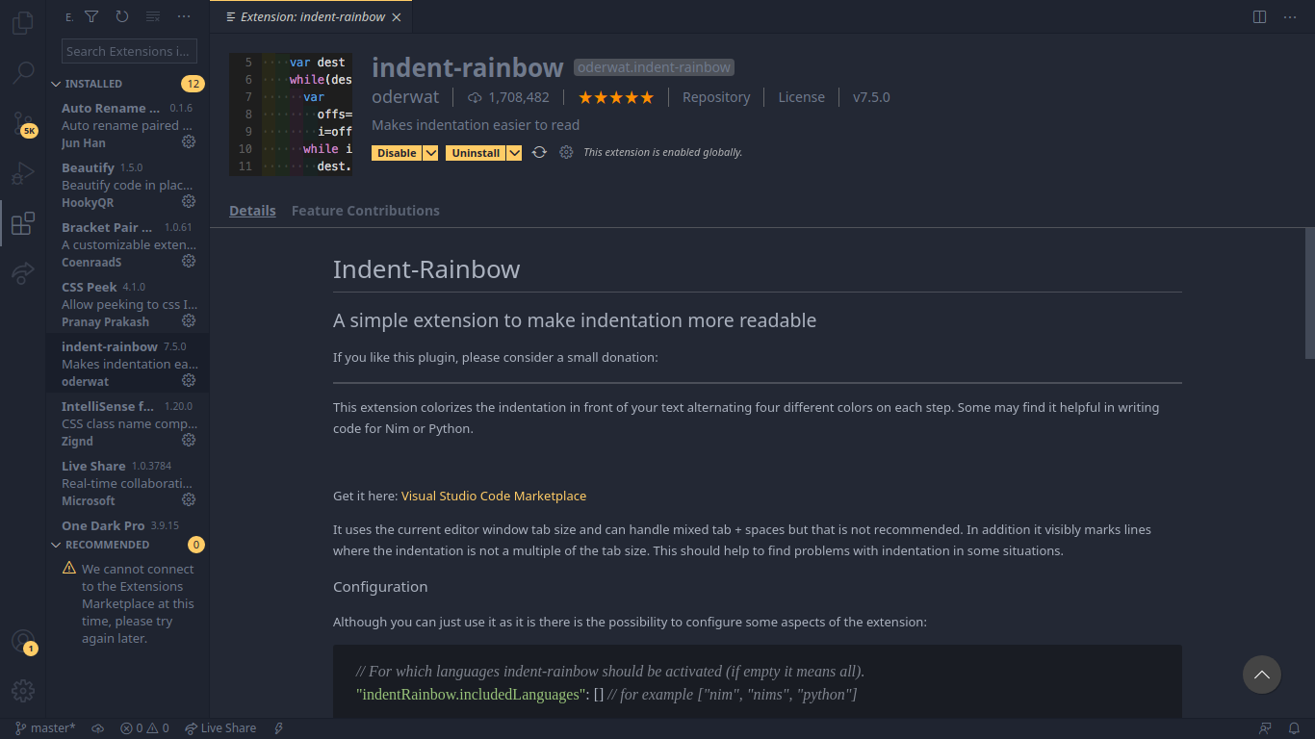1315x739 pixels.
Task: Open editor More Actions ellipsis
Action: point(1290,16)
